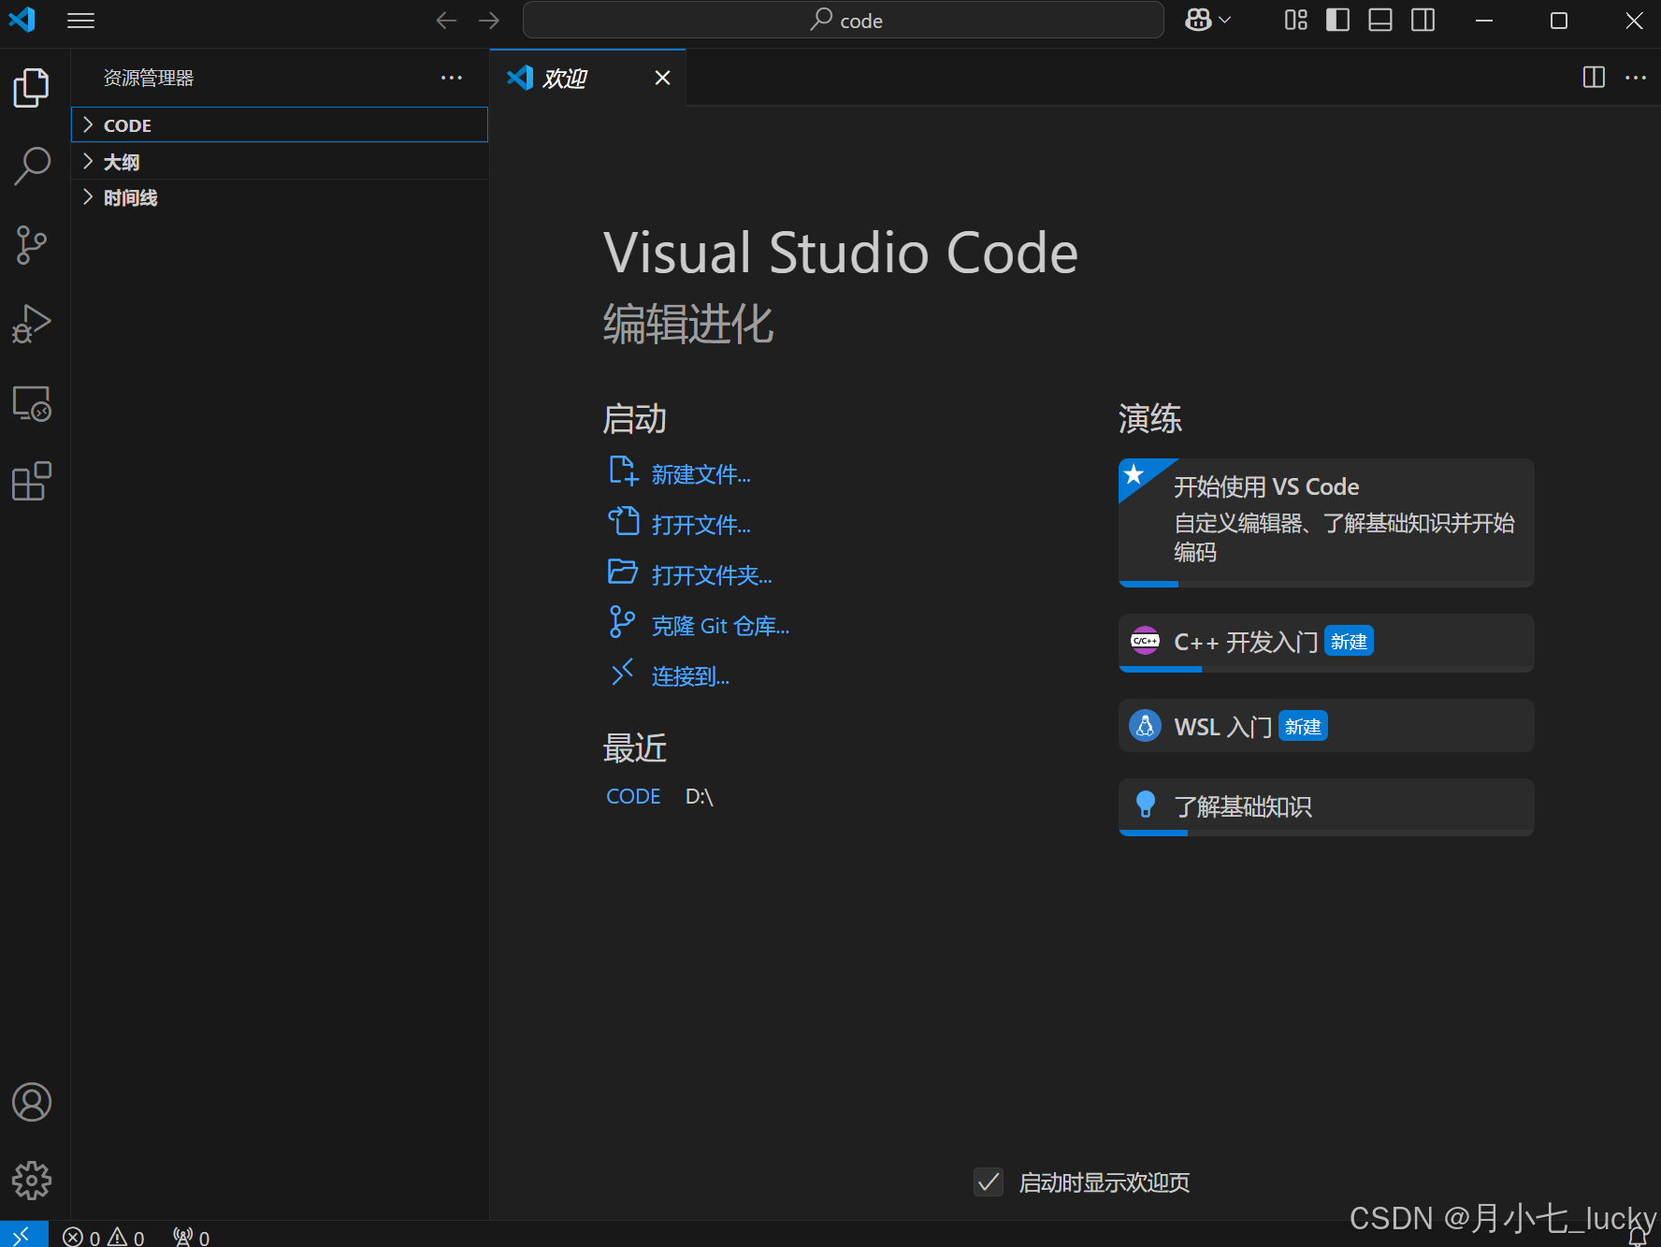
Task: Go back with the left arrow
Action: pyautogui.click(x=446, y=21)
